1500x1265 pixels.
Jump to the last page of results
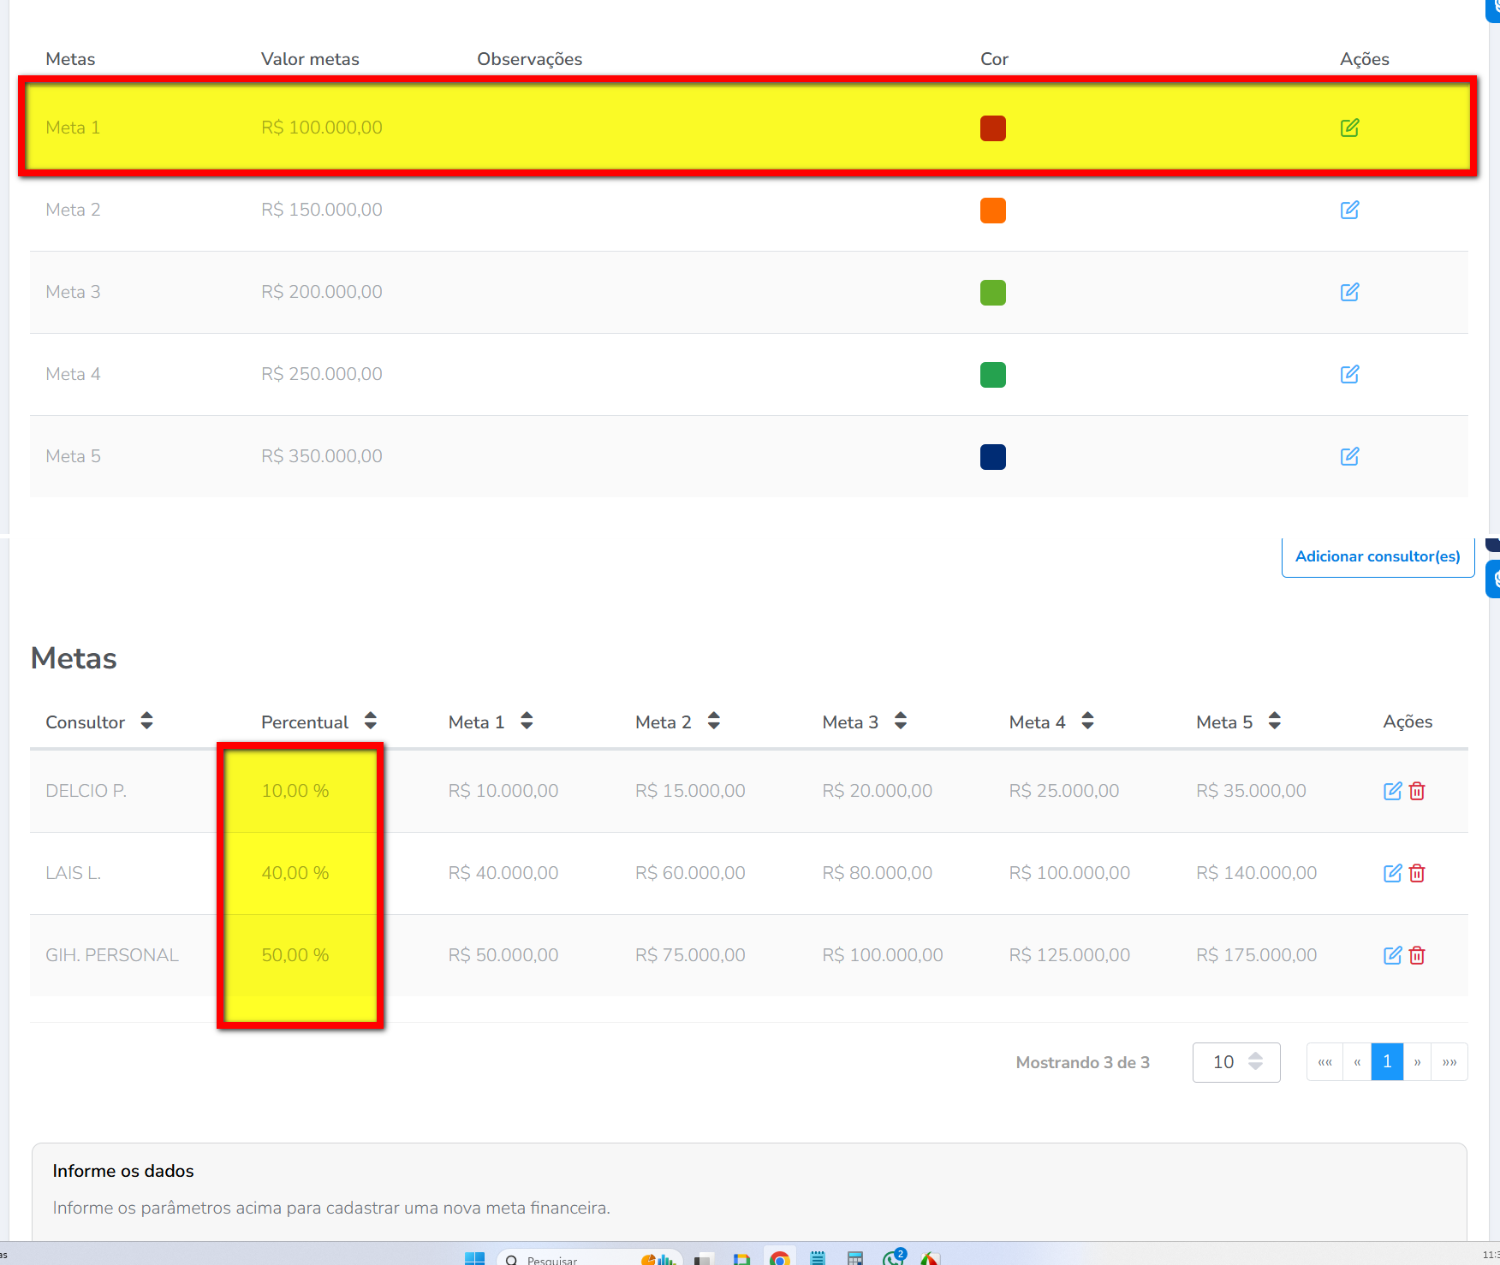click(1449, 1062)
